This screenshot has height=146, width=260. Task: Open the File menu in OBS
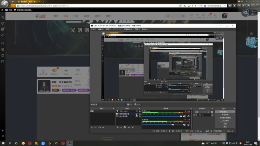pyautogui.click(x=93, y=29)
